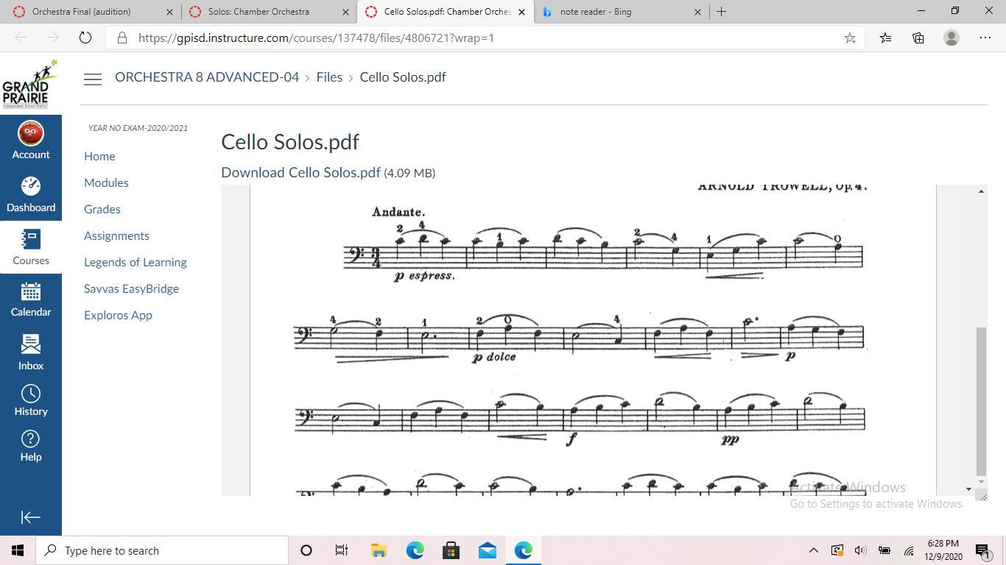Close the Cello Solos.pdf browser tab
The width and height of the screenshot is (1006, 565).
tap(521, 12)
